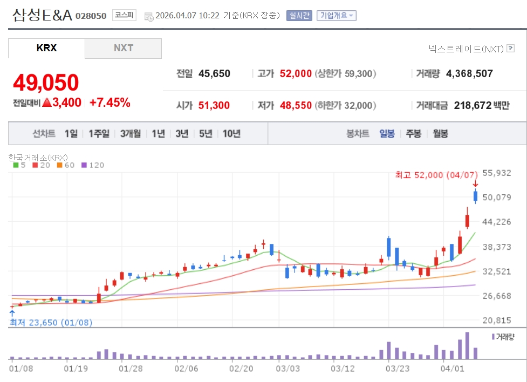Switch to the NXT tab
Screen dimensions: 527x382
pyautogui.click(x=123, y=48)
